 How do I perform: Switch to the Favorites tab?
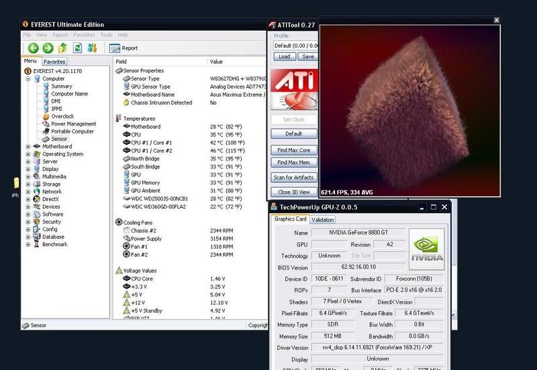54,62
